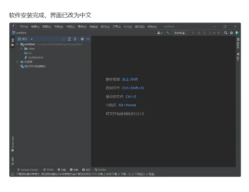Open IDE 设置 gear icon in toolbar
This screenshot has width=249, height=192.
point(231,33)
